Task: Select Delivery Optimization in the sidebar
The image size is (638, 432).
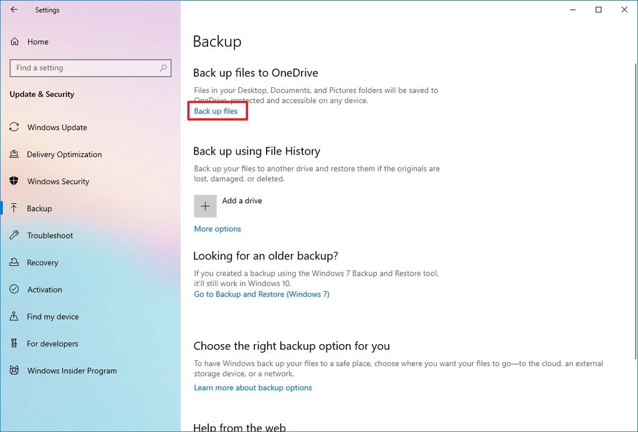Action: point(64,154)
